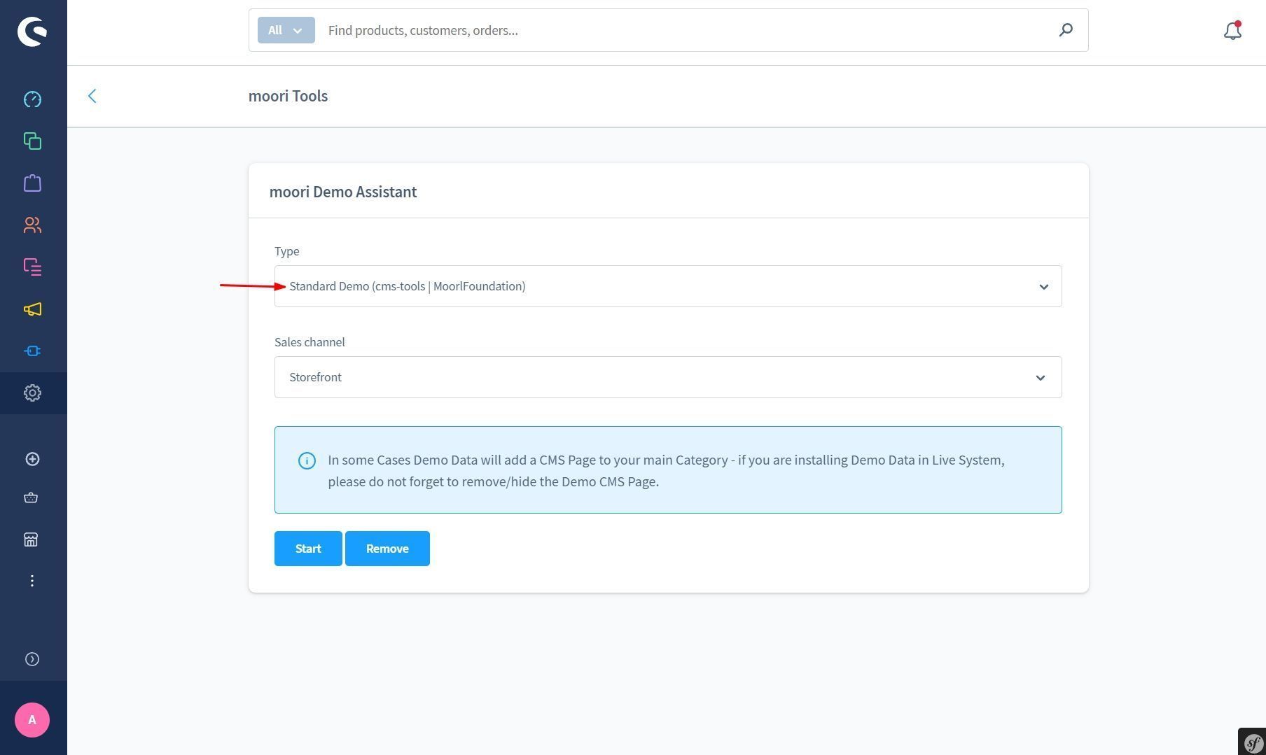Expand the Sales channel dropdown
The image size is (1266, 755).
pos(667,377)
